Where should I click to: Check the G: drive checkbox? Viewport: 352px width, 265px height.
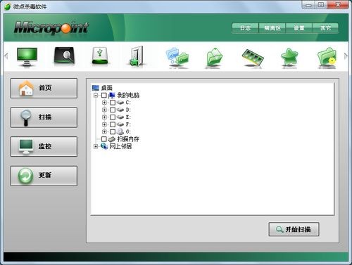[x=113, y=131]
